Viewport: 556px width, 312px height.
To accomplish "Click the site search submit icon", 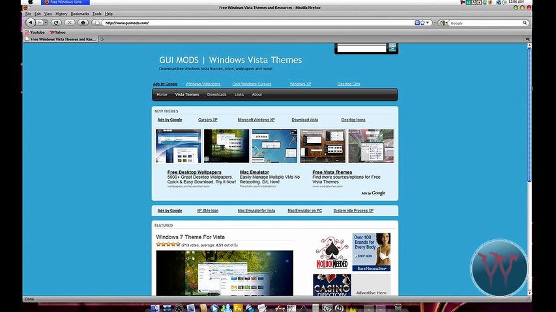I will (392, 47).
